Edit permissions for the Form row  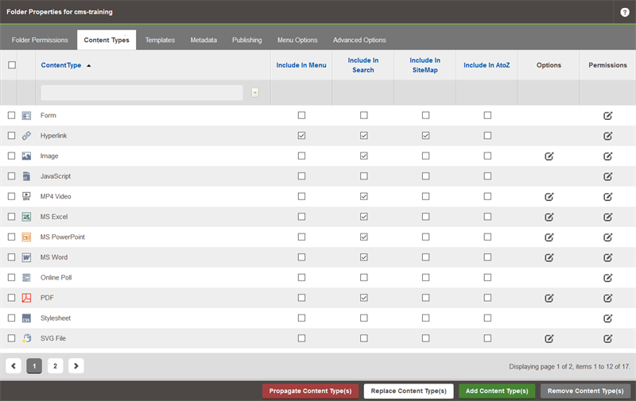(x=607, y=116)
